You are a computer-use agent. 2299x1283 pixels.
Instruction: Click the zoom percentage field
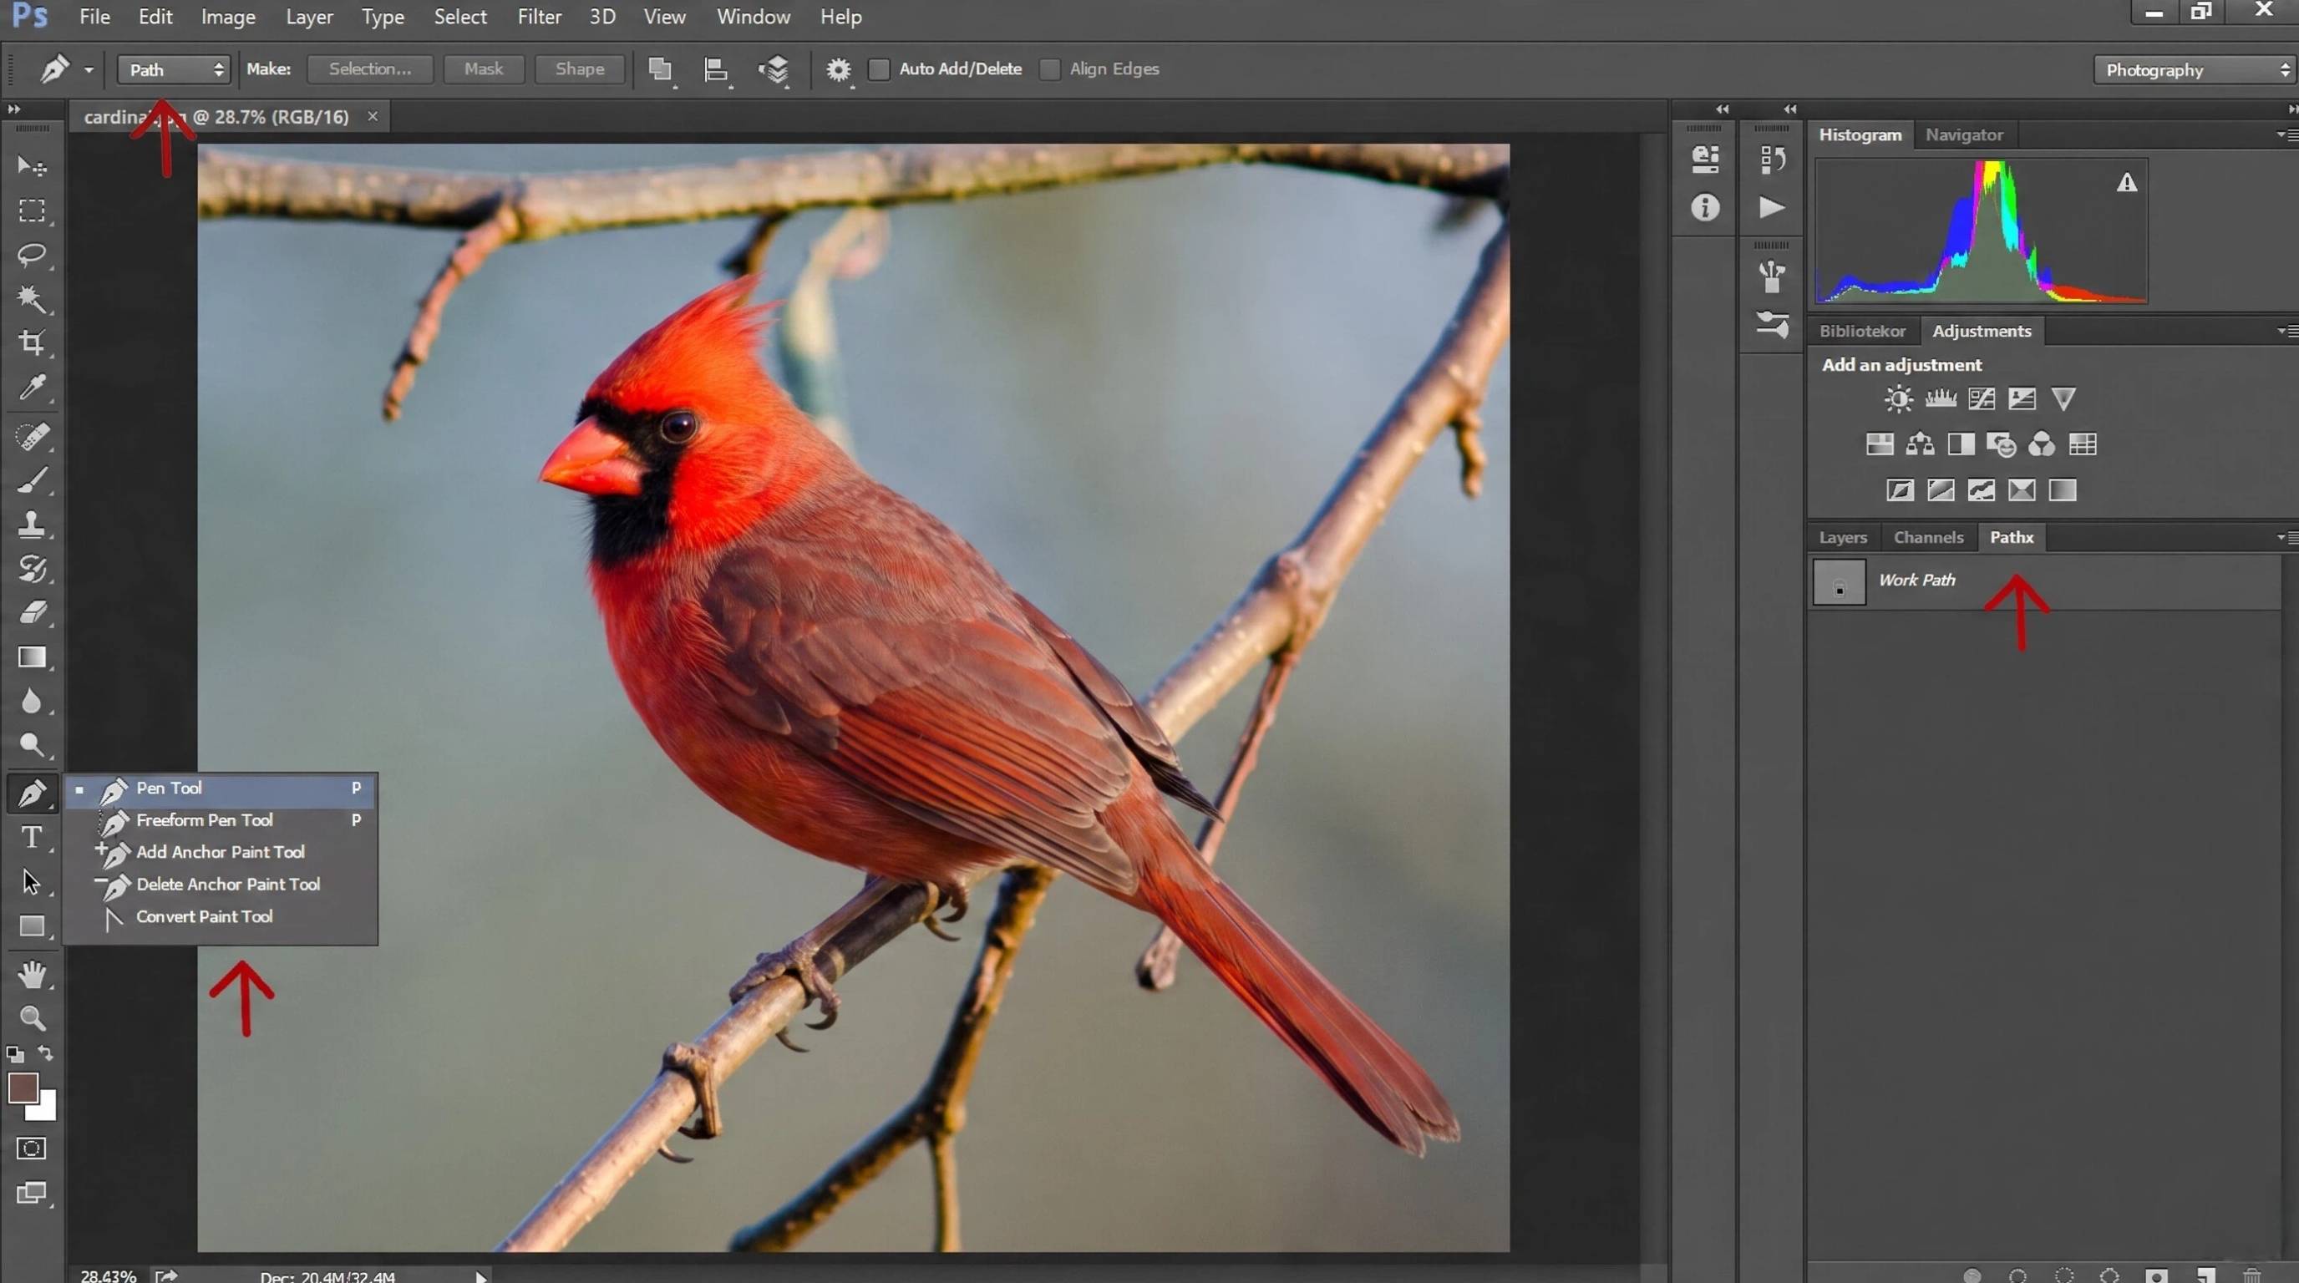coord(108,1275)
